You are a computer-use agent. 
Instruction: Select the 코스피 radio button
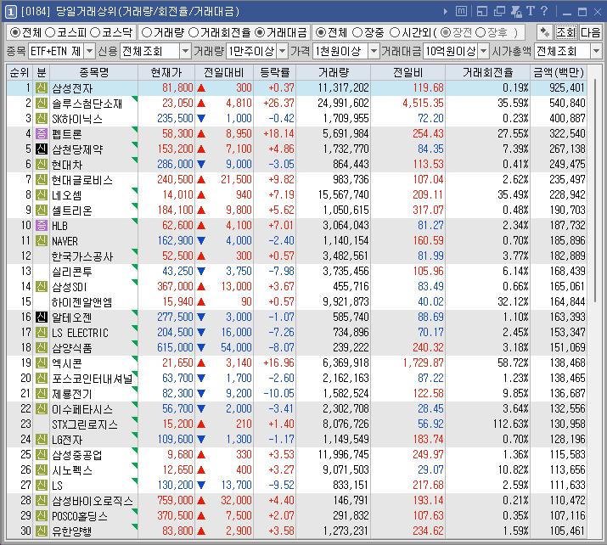click(x=50, y=32)
